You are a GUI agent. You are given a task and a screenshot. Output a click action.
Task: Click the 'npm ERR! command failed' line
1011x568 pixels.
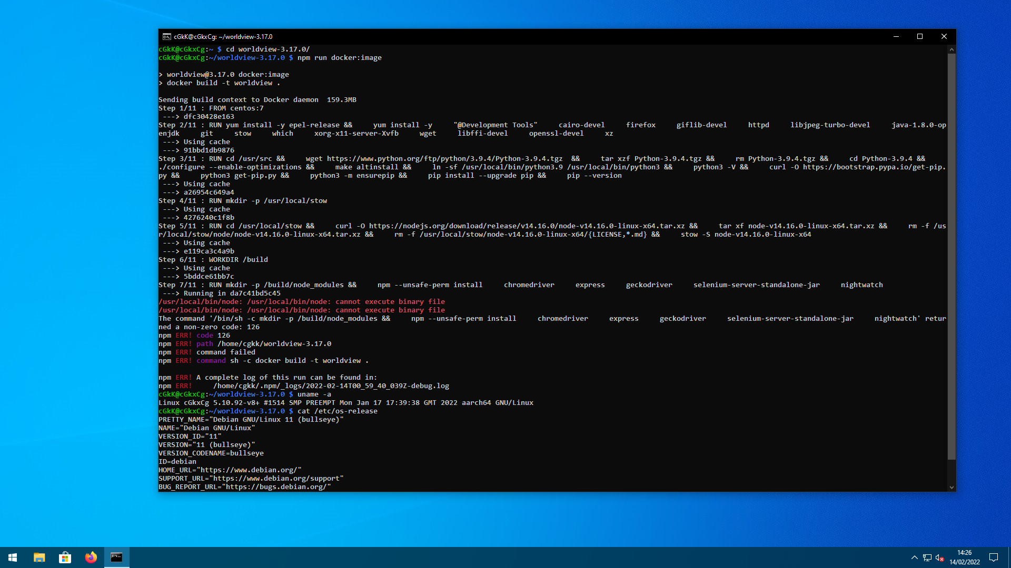(x=207, y=352)
